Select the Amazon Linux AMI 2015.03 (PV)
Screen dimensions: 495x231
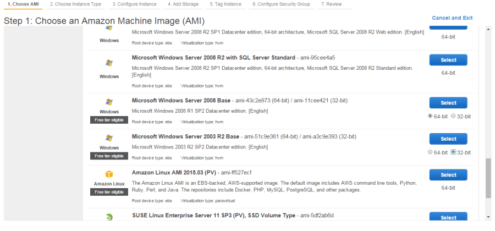(x=448, y=175)
